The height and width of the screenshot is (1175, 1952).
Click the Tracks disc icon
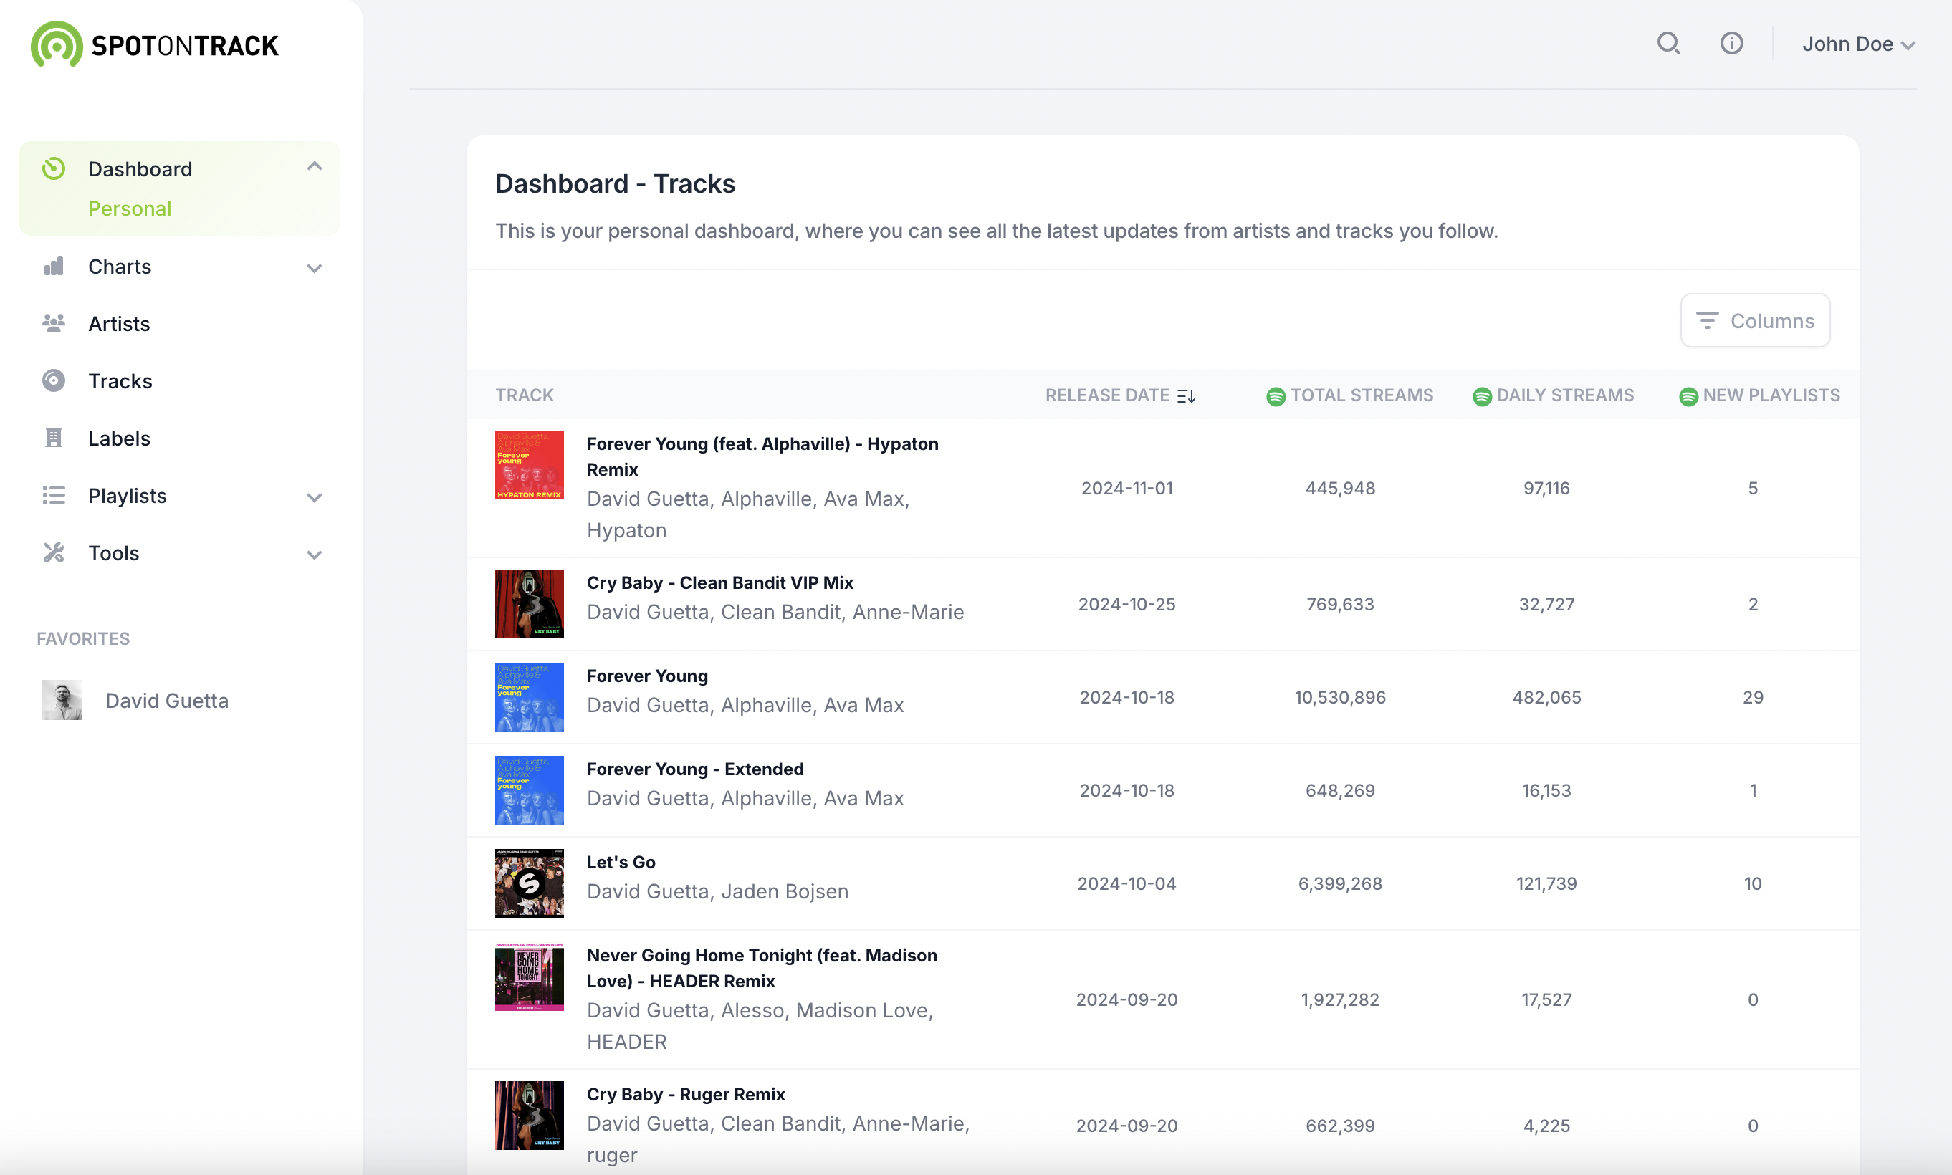tap(54, 381)
